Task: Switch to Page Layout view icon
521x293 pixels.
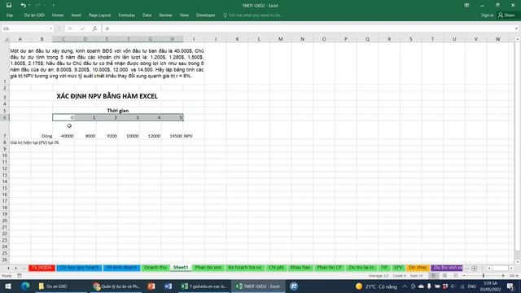Action: pos(444,276)
